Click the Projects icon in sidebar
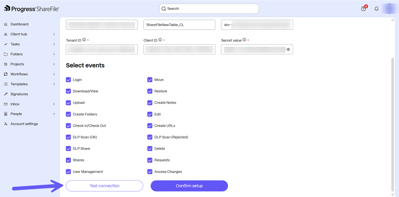The width and height of the screenshot is (399, 197). point(6,64)
